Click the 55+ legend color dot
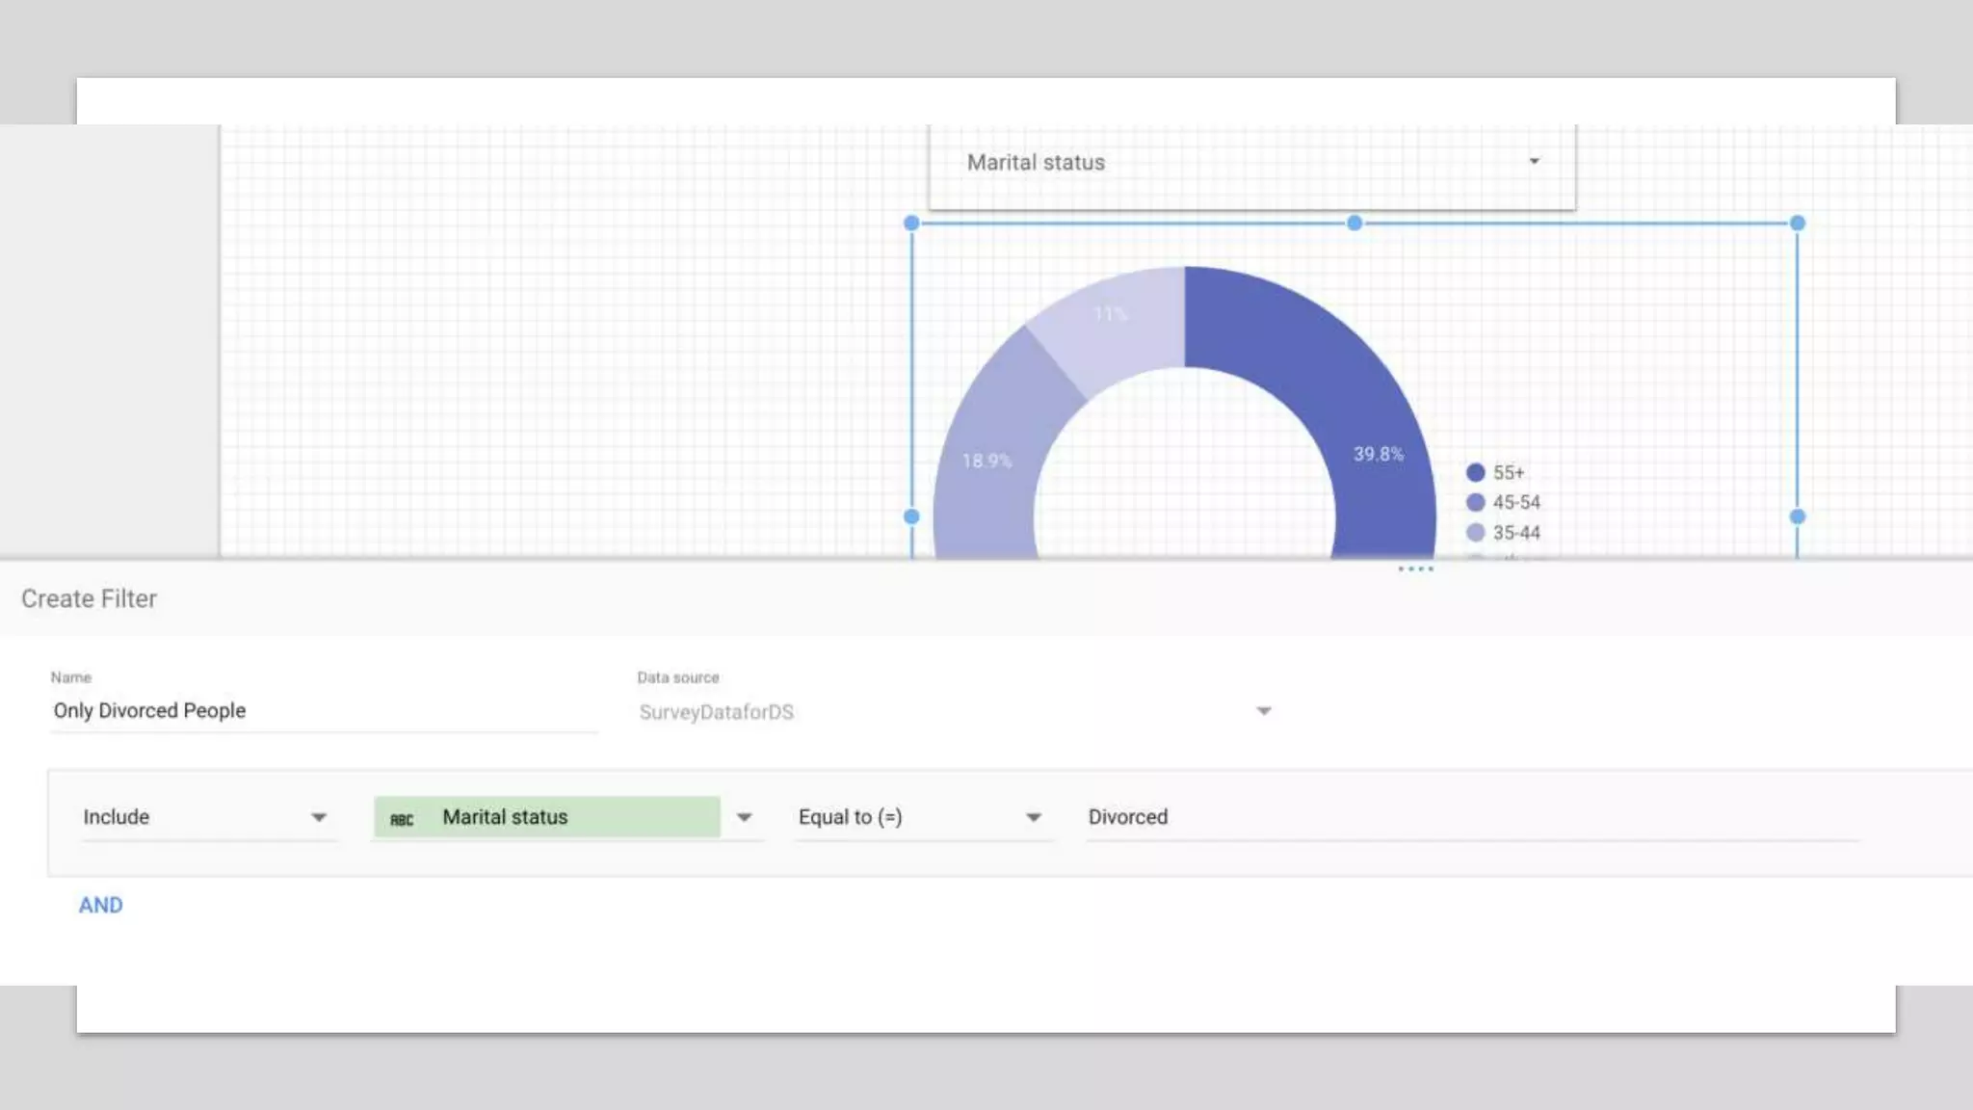Viewport: 1973px width, 1110px height. 1475,473
